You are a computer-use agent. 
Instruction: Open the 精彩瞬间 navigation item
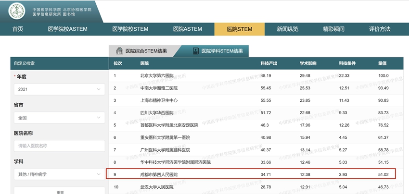(x=333, y=29)
